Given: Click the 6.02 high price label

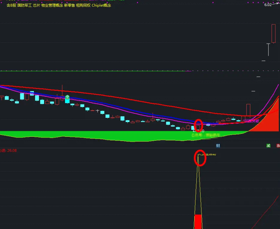Looking at the screenshot, I should (x=268, y=5).
